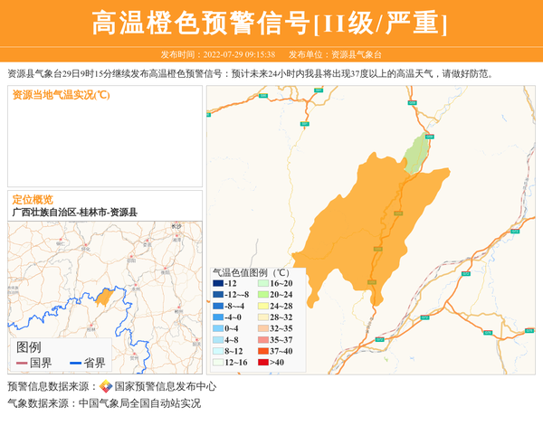
Task: Pick the 37~40 orange-red legend swatch
Action: [x=262, y=351]
